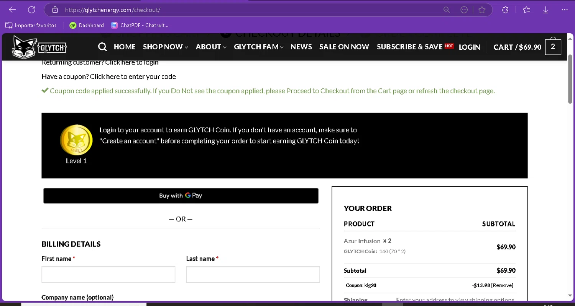Expand SHOP NOW dropdown menu

[x=165, y=47]
